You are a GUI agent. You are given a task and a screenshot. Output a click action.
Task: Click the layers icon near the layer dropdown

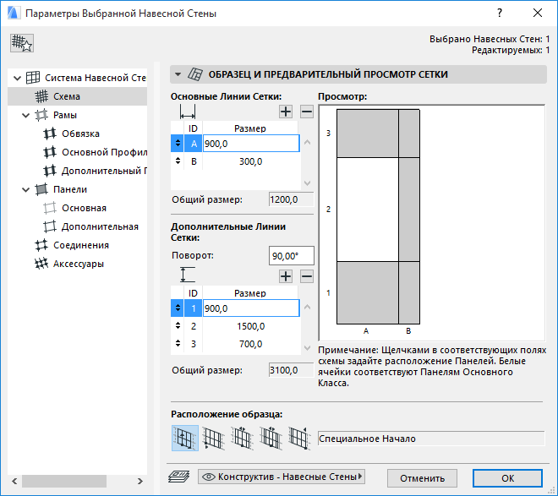tap(179, 477)
